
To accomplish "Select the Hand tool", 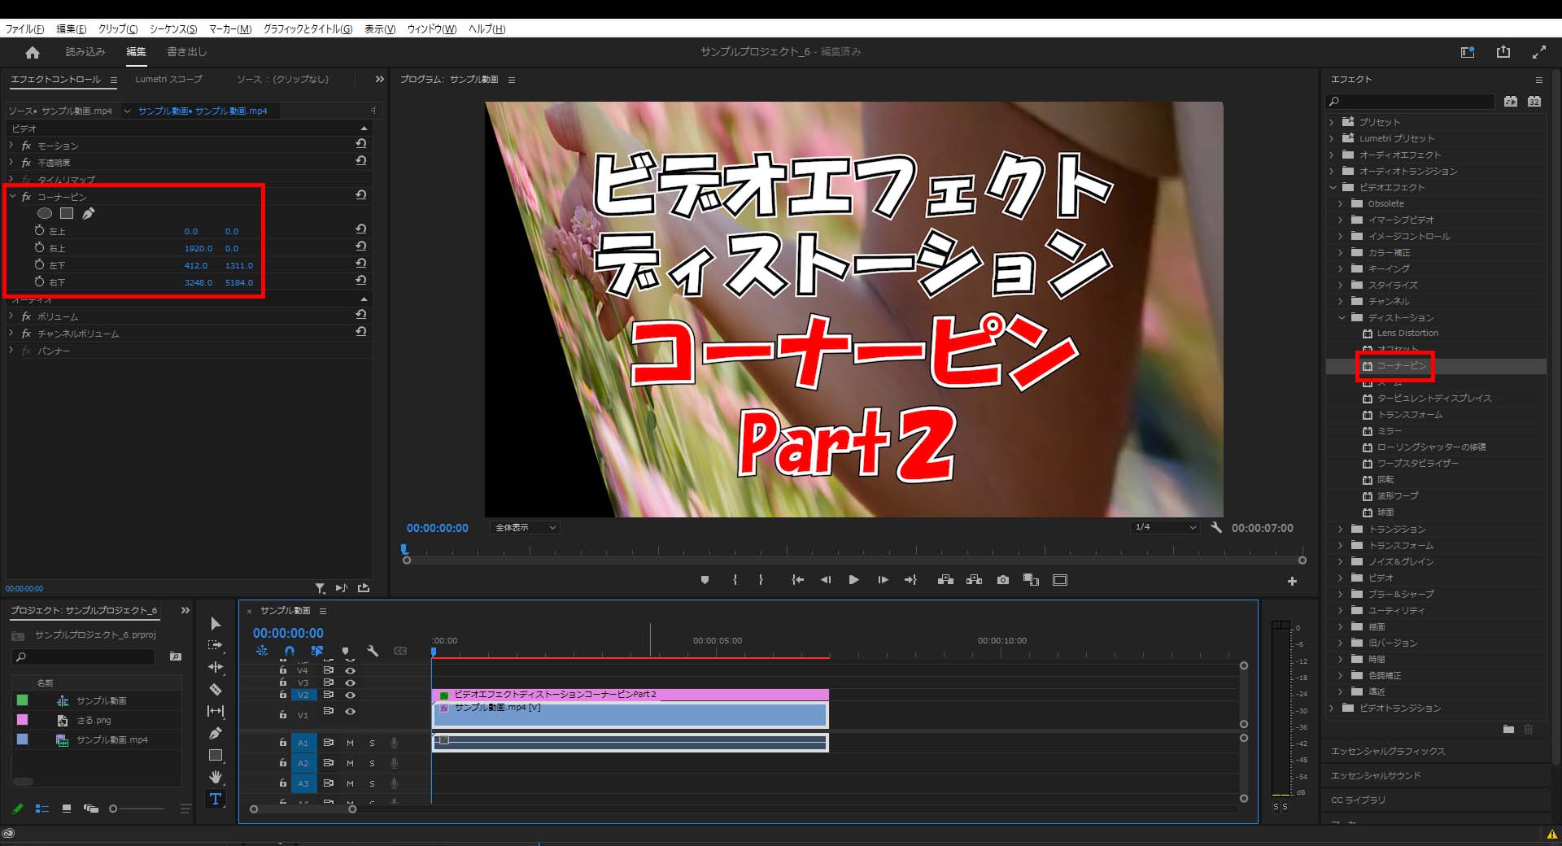I will point(216,777).
